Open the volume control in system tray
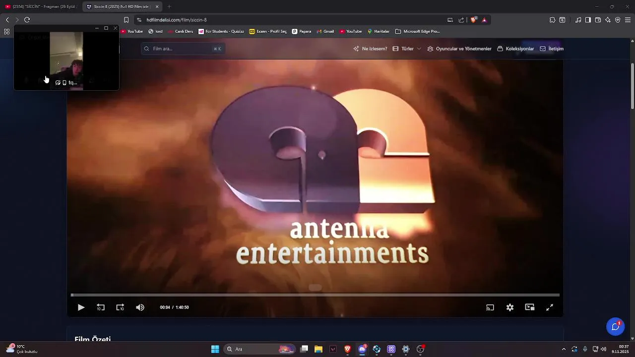Image resolution: width=635 pixels, height=357 pixels. [x=604, y=349]
